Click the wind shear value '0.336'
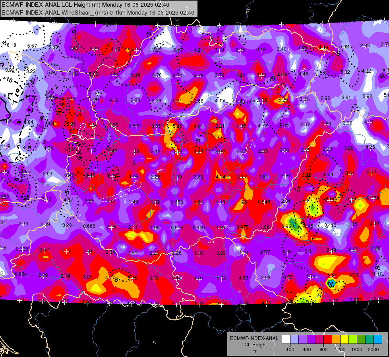 pyautogui.click(x=22, y=249)
